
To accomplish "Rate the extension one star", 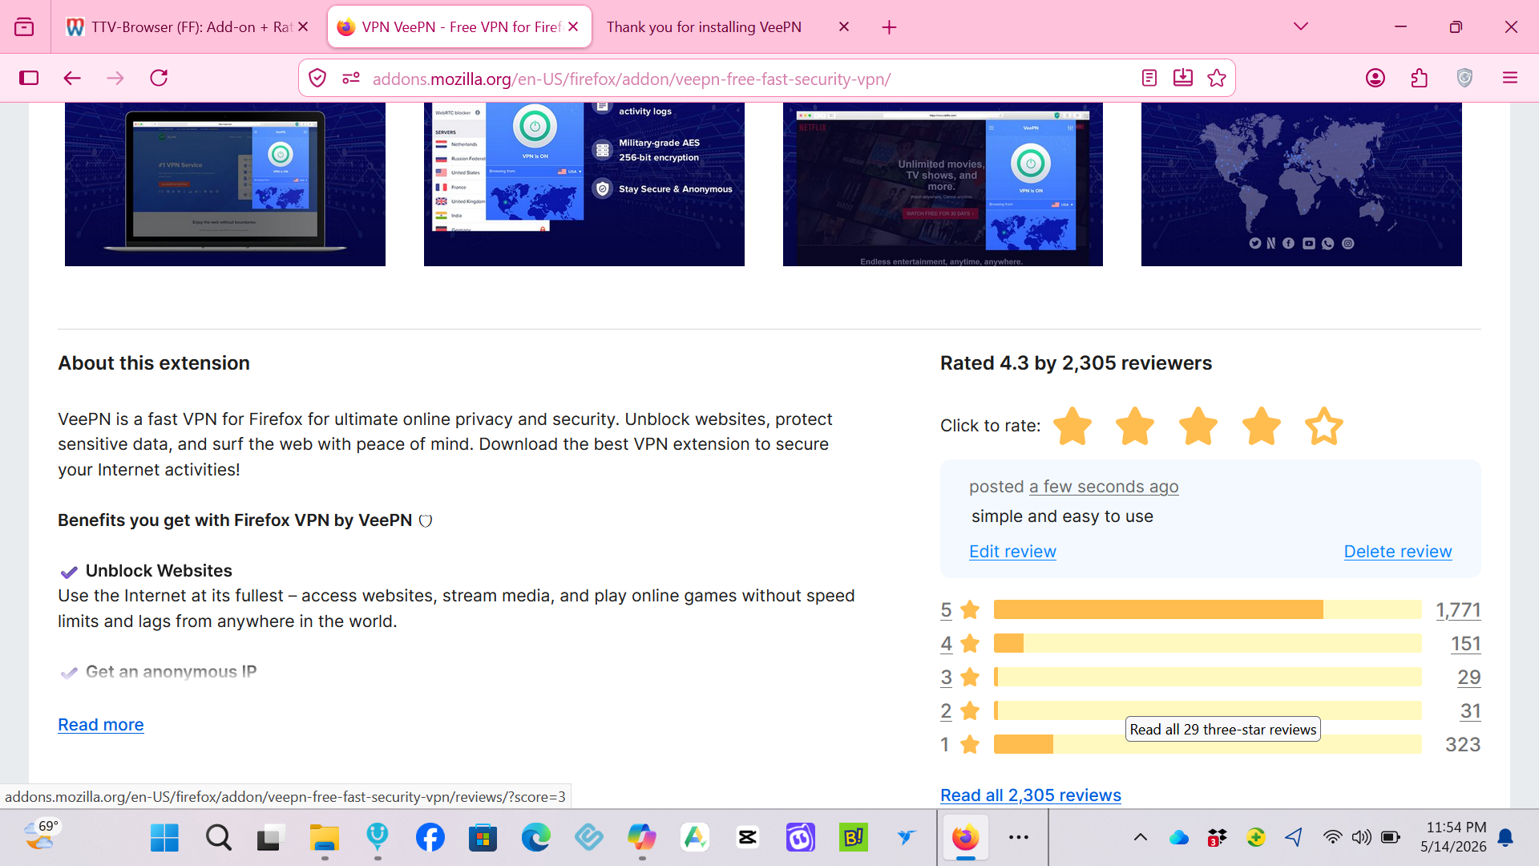I will 1072,426.
